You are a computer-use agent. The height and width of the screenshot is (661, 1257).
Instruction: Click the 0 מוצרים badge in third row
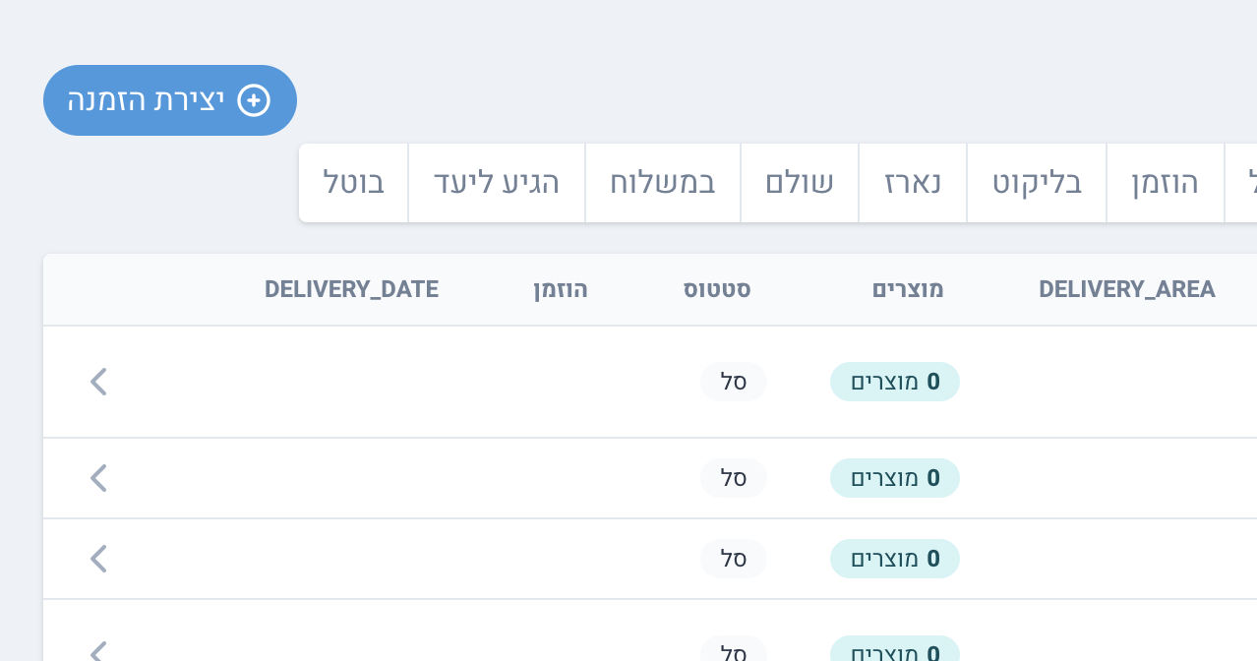[894, 559]
